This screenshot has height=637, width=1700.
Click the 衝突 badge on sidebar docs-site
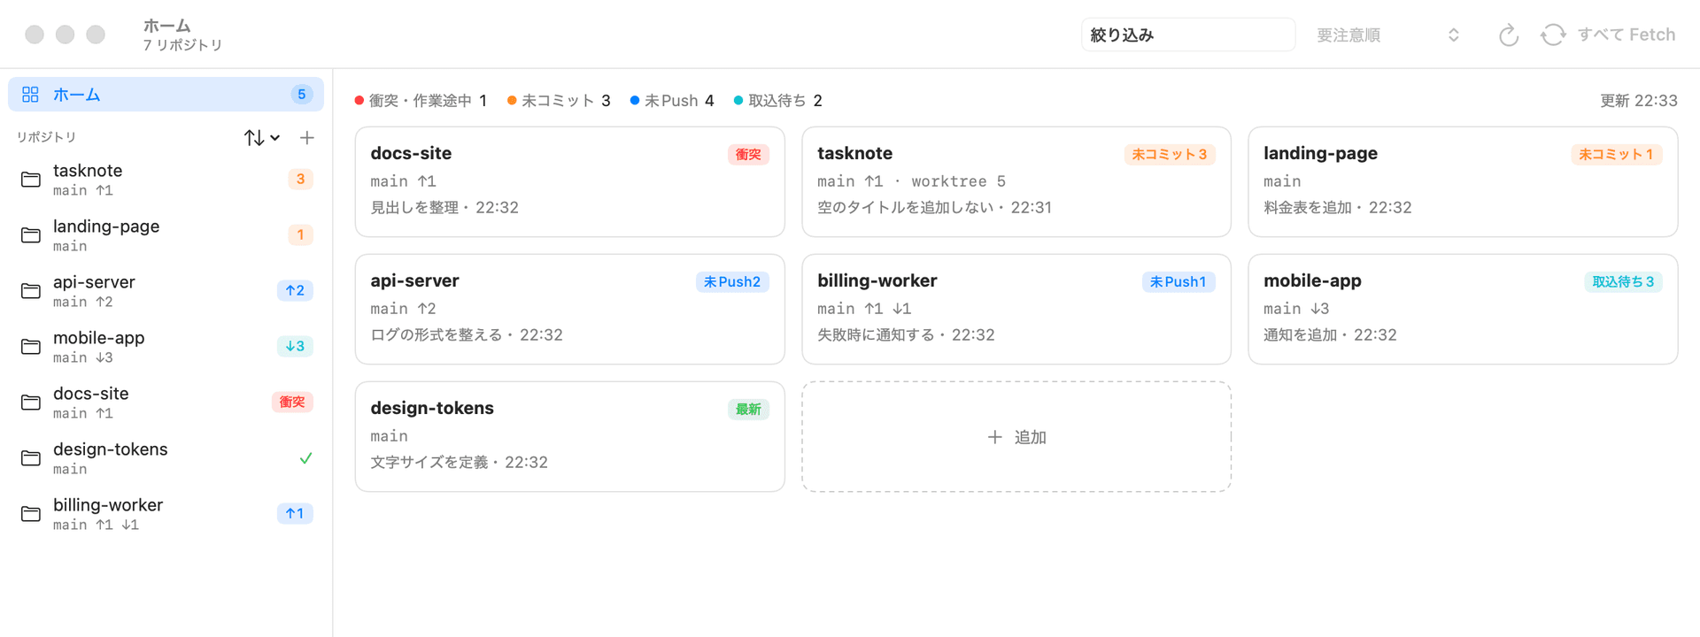tap(292, 403)
